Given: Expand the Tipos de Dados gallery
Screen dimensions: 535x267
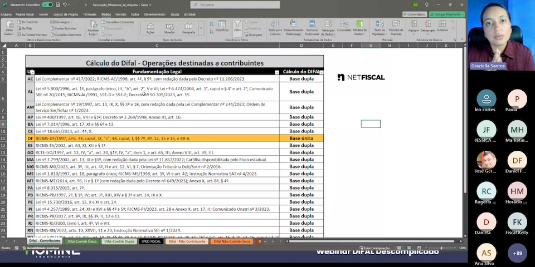Looking at the screenshot, I should (201, 28).
